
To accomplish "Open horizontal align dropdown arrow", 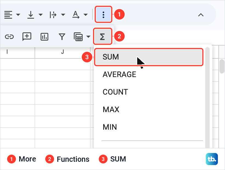I will 18,15.
